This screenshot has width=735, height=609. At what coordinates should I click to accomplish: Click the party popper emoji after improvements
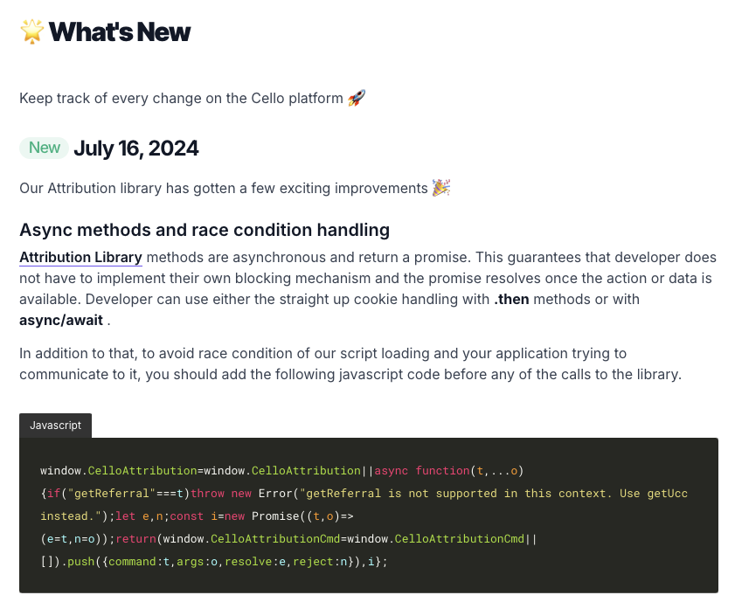coord(441,188)
